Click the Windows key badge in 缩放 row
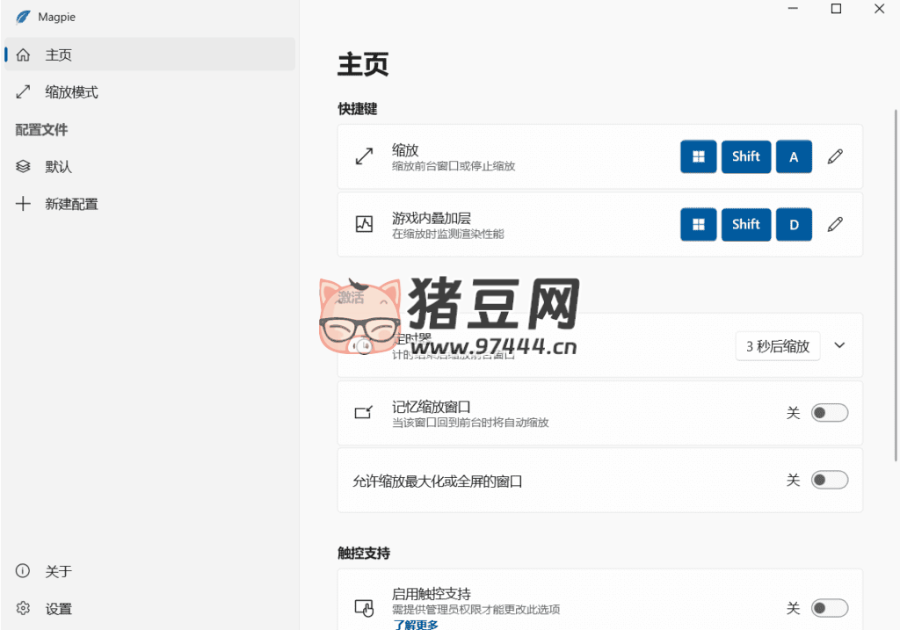Viewport: 900px width, 630px height. coord(699,156)
